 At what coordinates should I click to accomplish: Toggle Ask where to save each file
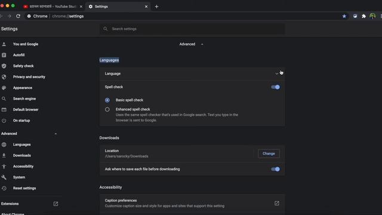coord(275,169)
